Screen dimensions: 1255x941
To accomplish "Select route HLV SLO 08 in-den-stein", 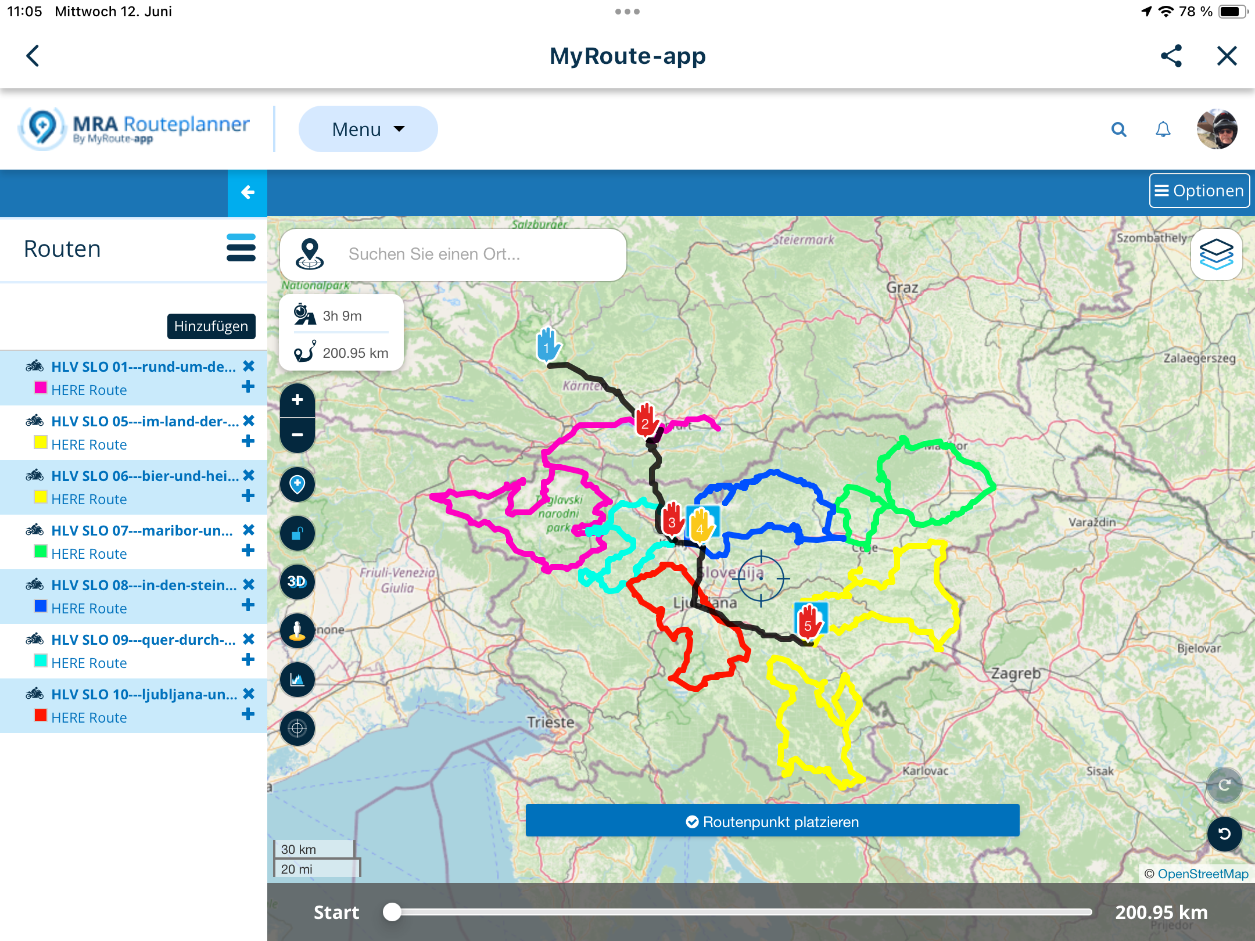I will pos(144,585).
